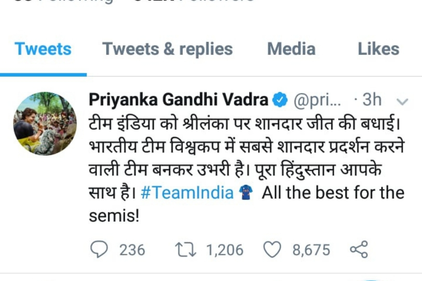Show the Likes tab
This screenshot has width=422, height=281.
[x=379, y=49]
